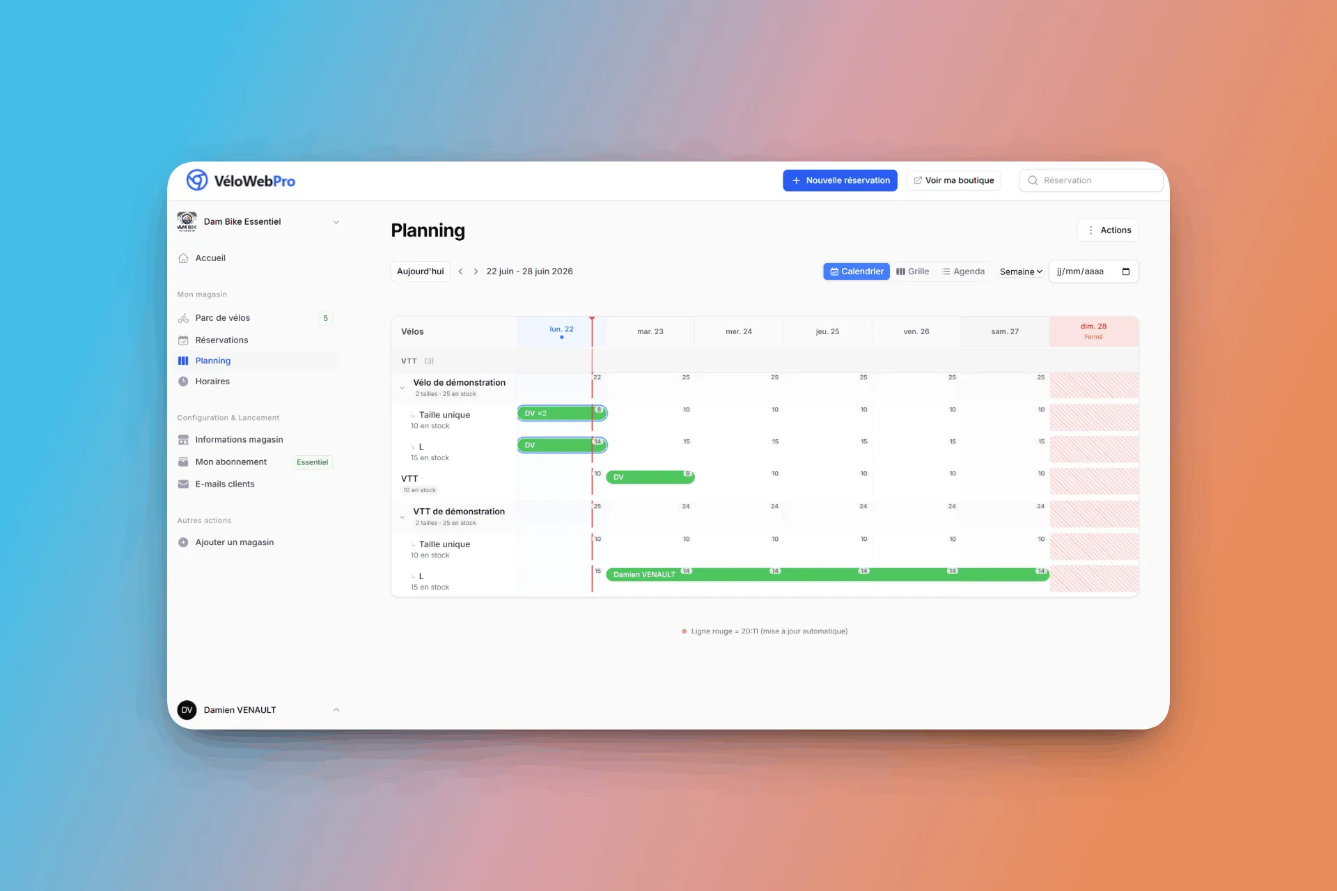Click the Parc de vélos count badge 5

(325, 318)
